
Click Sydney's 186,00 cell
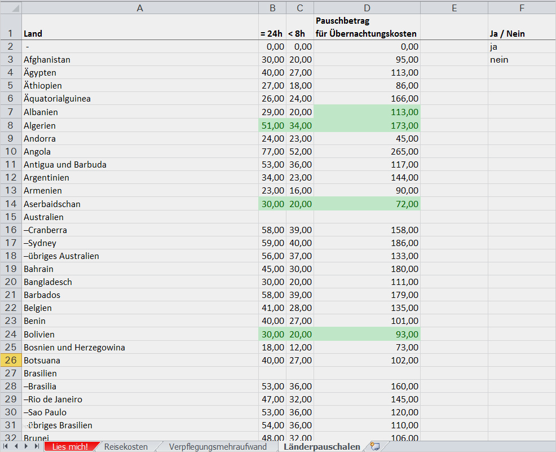click(367, 243)
